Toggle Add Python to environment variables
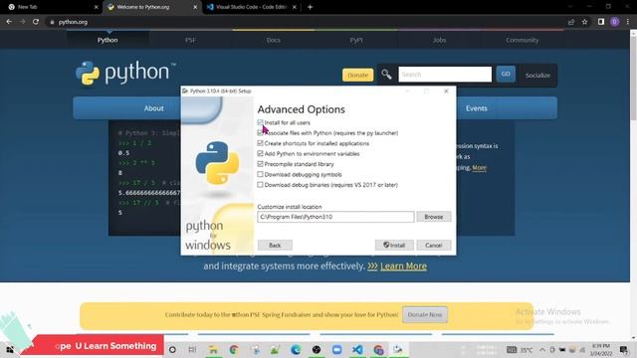 click(x=260, y=153)
